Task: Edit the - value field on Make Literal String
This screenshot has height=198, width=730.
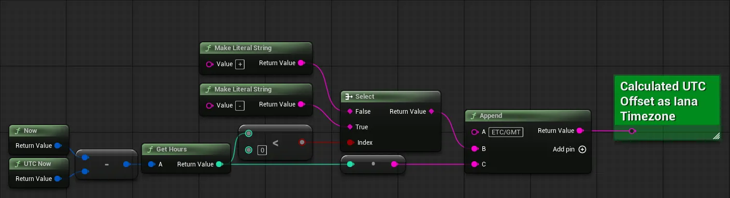Action: [240, 105]
